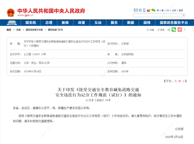Image resolution: width=194 pixels, height=144 pixels.
Task: Click the national emblem logo
Action: 11,12
